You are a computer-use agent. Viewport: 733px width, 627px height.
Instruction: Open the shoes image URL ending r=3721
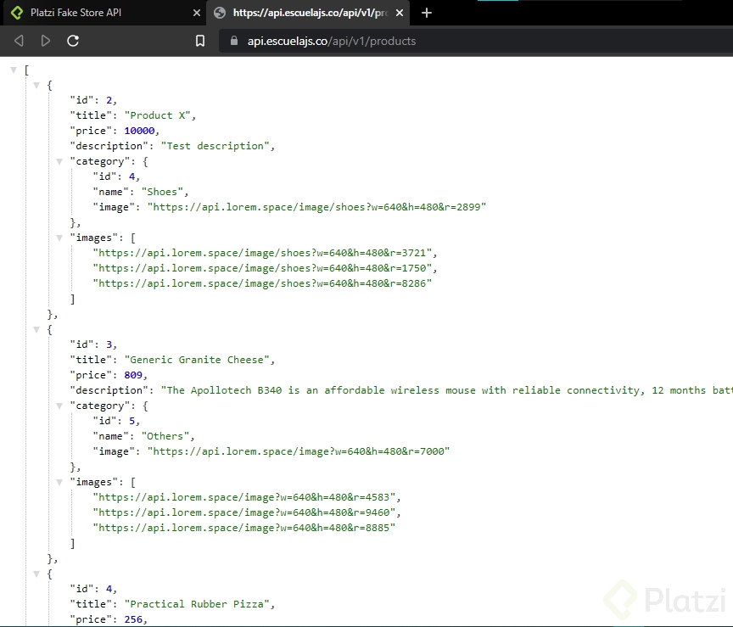pos(262,253)
